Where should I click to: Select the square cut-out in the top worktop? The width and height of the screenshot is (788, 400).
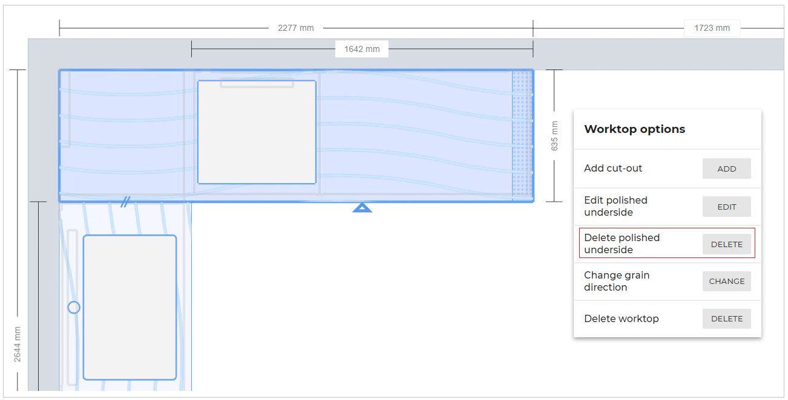tap(257, 132)
